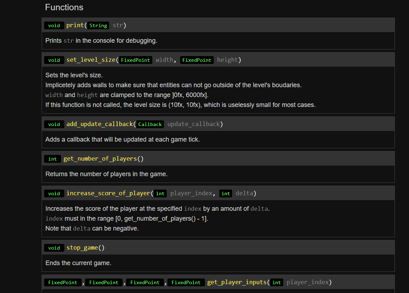This screenshot has width=409, height=293.
Task: Click the void badge beside stop_game
Action: pos(54,248)
